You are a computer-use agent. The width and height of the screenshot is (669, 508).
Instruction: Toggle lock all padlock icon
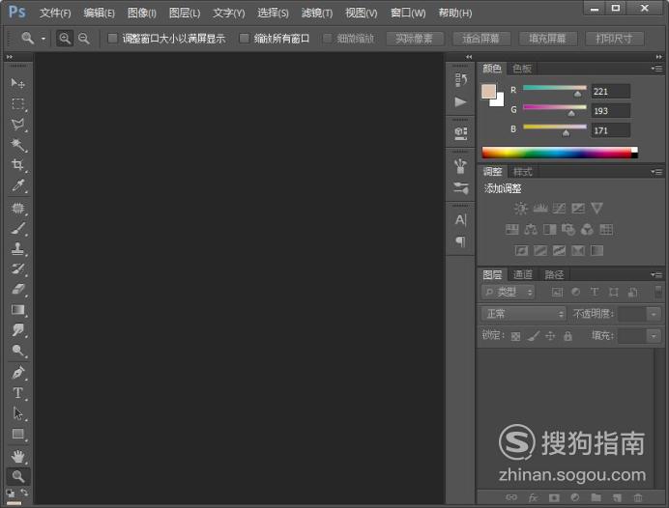point(567,336)
